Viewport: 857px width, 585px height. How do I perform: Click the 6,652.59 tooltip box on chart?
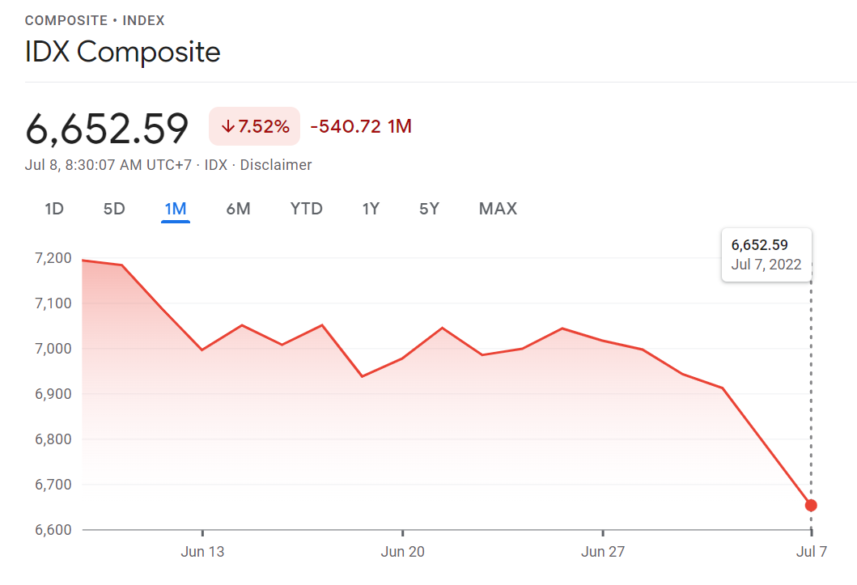766,254
